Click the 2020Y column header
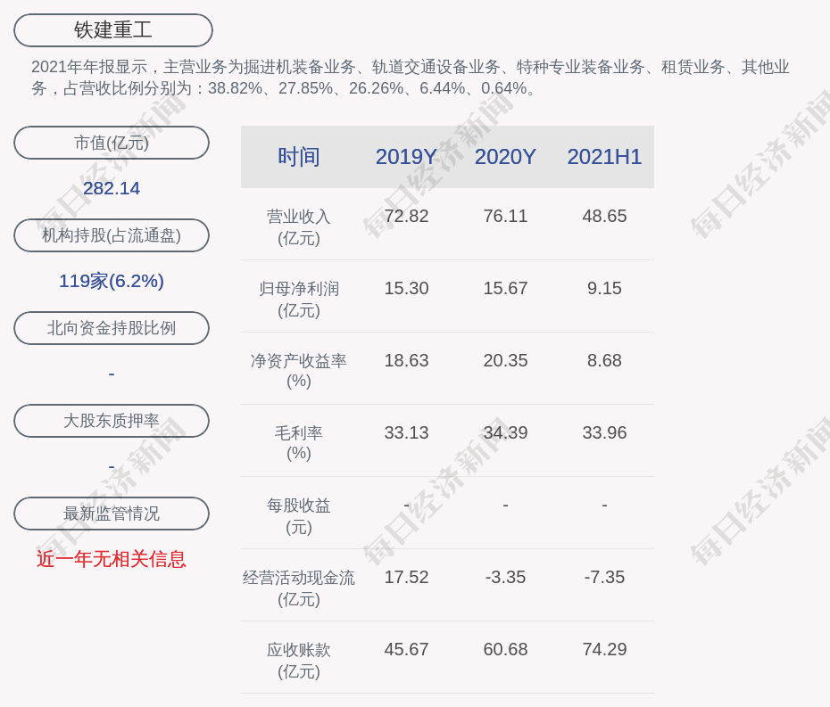This screenshot has height=707, width=830. pyautogui.click(x=505, y=157)
